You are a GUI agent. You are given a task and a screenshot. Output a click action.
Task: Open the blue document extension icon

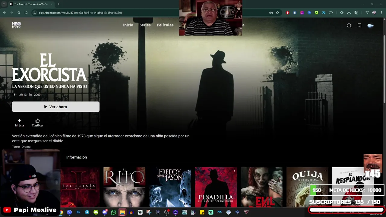[x=295, y=13]
